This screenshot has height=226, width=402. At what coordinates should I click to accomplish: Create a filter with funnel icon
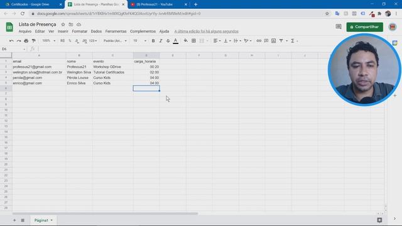(281, 41)
